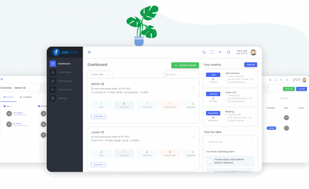The height and width of the screenshot is (189, 309).
Task: Check the first pending to-do item checkbox
Action: pos(210,161)
